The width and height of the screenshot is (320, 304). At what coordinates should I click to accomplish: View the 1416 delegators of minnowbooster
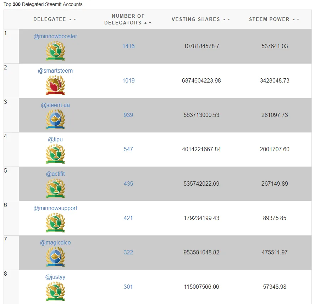[x=128, y=46]
